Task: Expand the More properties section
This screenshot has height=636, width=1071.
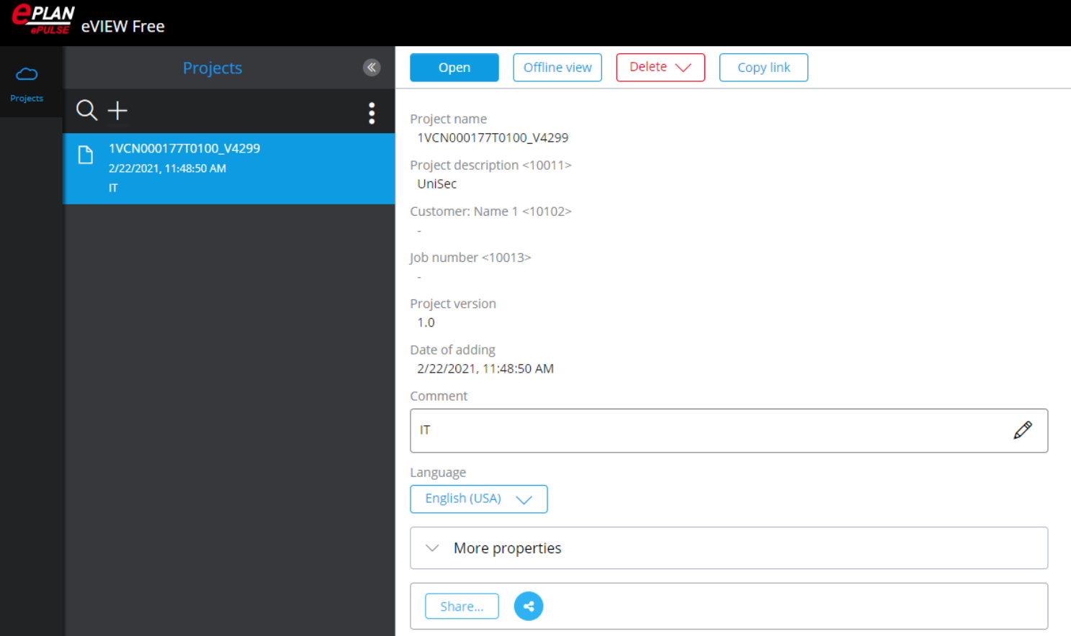Action: (729, 548)
